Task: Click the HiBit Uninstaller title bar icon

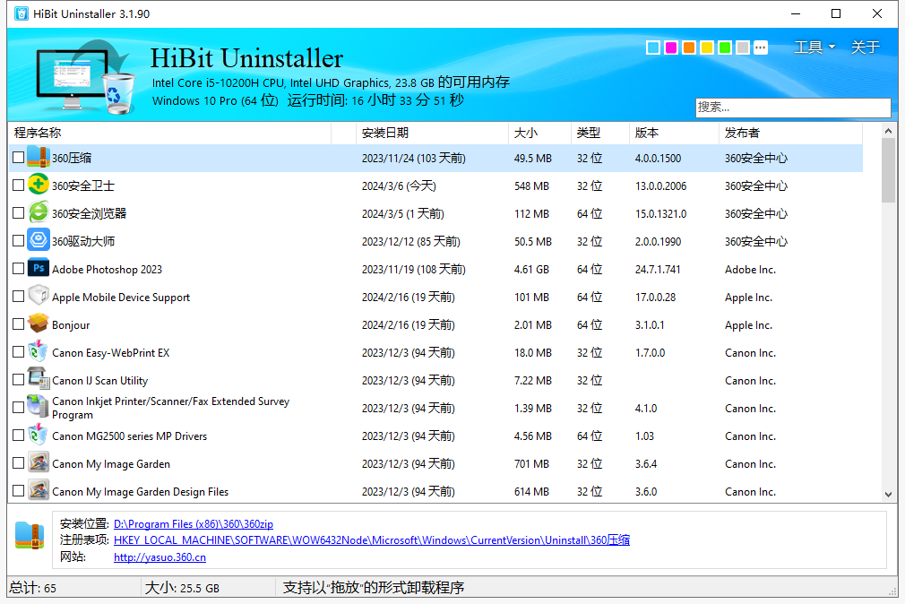Action: (22, 13)
